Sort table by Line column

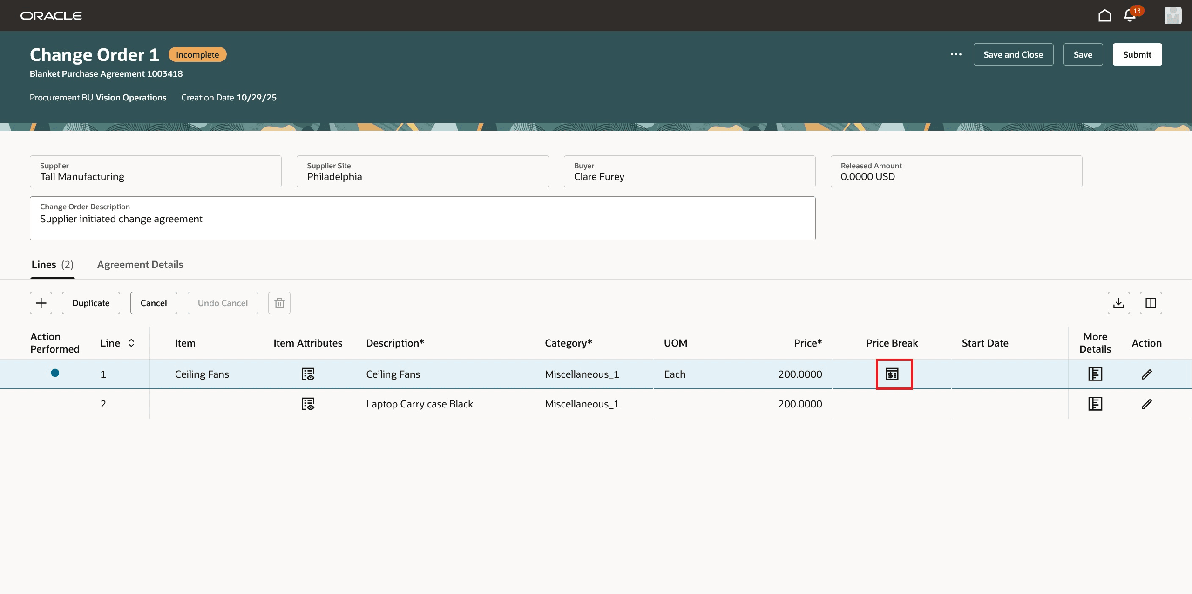point(131,343)
